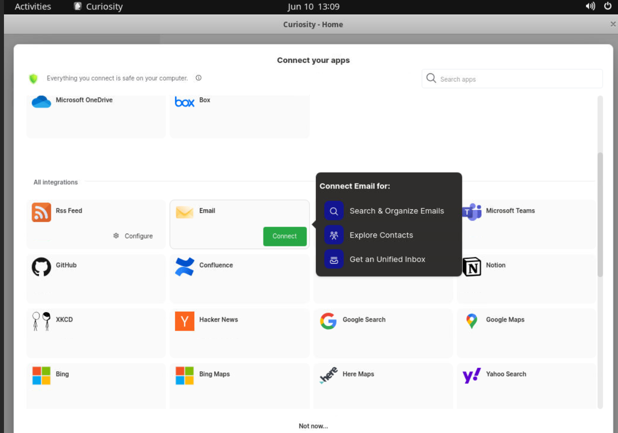
Task: Open the Hacker News integration icon
Action: 184,321
